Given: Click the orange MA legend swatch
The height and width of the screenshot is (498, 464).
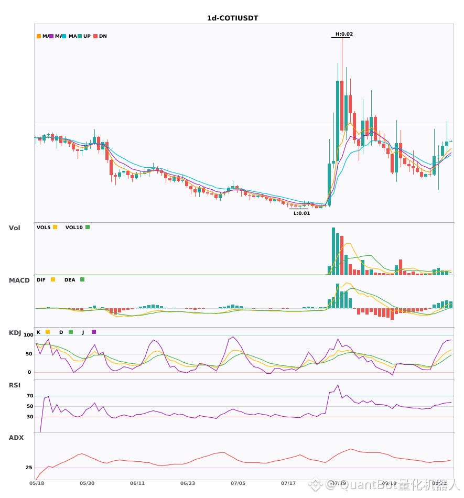Looking at the screenshot, I should 39,36.
